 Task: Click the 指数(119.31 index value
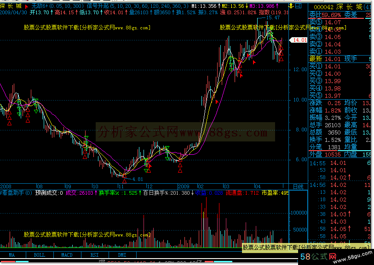273,12
